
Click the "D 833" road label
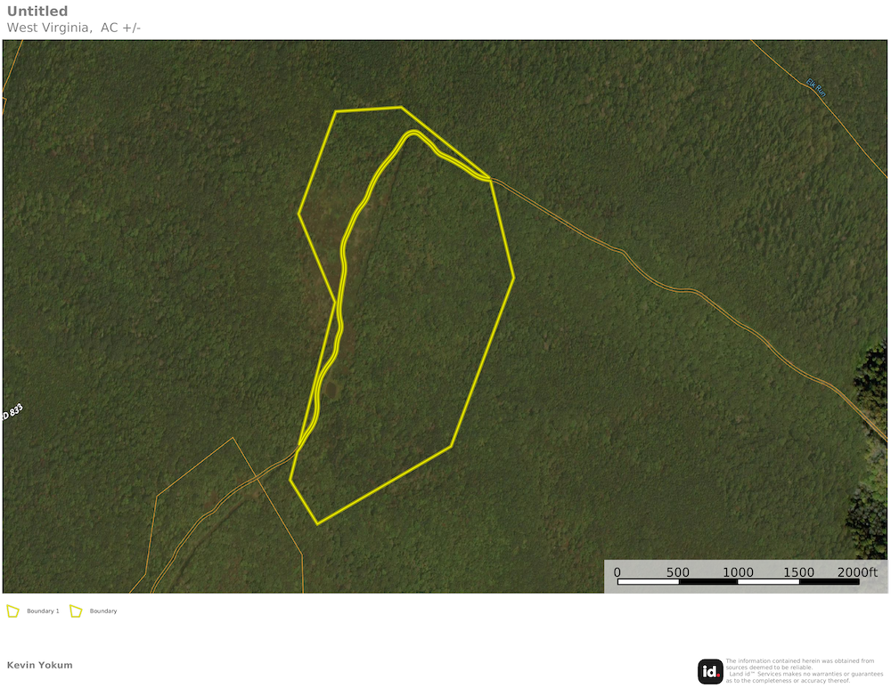pyautogui.click(x=12, y=414)
